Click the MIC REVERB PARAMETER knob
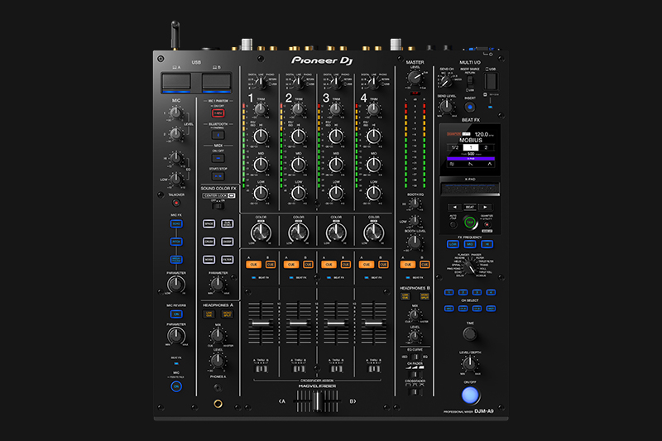Image resolution: width=662 pixels, height=441 pixels. click(x=176, y=336)
